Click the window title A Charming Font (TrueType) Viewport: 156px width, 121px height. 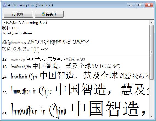pyautogui.click(x=30, y=5)
